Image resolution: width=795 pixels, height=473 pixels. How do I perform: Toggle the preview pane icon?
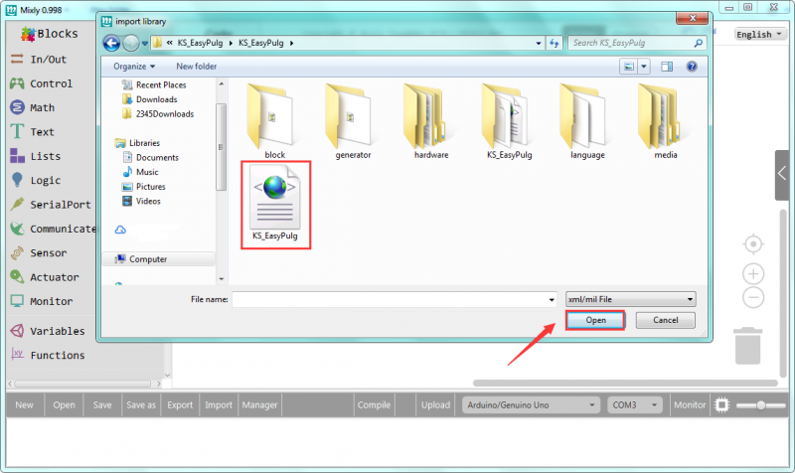click(x=667, y=67)
